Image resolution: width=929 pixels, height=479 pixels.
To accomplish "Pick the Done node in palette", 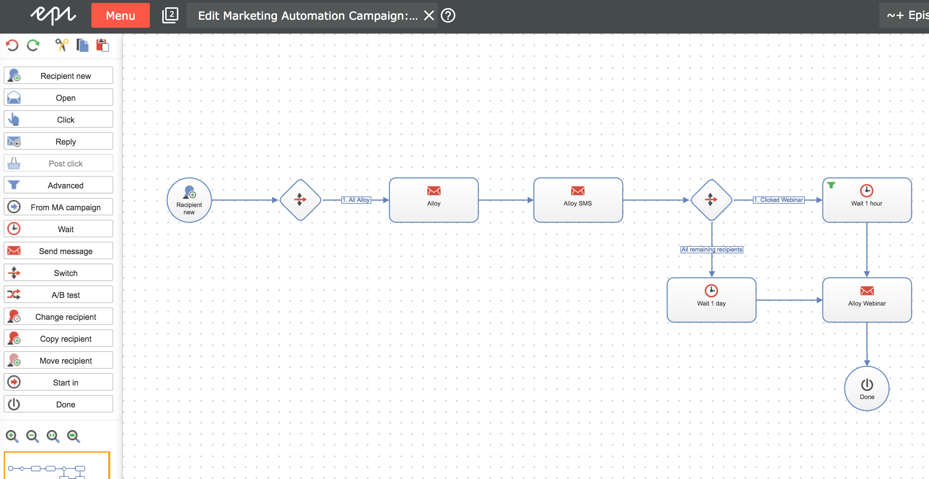I will click(x=58, y=404).
